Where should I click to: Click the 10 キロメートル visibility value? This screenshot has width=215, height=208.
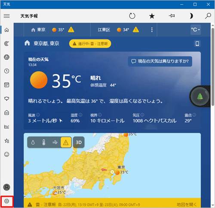(x=107, y=121)
